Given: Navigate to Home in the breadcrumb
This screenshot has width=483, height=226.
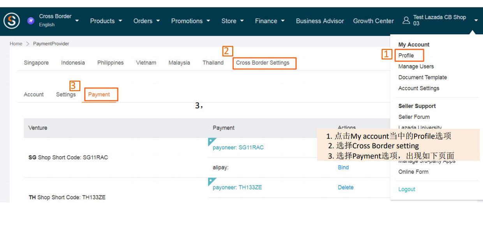Looking at the screenshot, I should [16, 44].
